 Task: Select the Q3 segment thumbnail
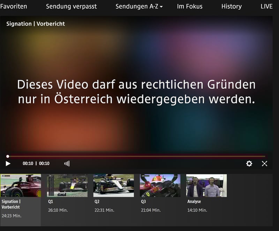160,185
